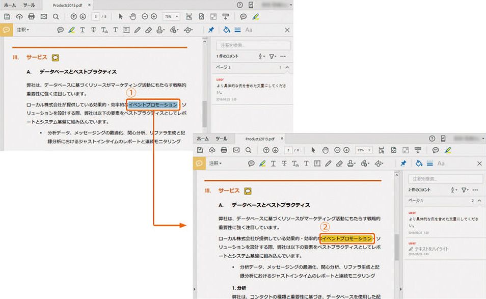The width and height of the screenshot is (486, 299).
Task: Select the arrow selection tool in top-left window
Action: point(121,17)
